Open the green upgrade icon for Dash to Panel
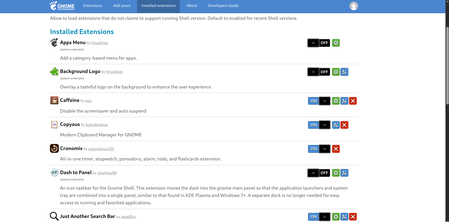The width and height of the screenshot is (449, 222). (x=336, y=173)
